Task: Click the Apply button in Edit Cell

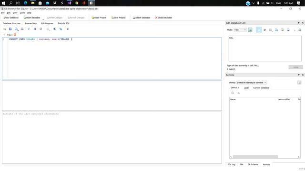Action: pos(295,67)
